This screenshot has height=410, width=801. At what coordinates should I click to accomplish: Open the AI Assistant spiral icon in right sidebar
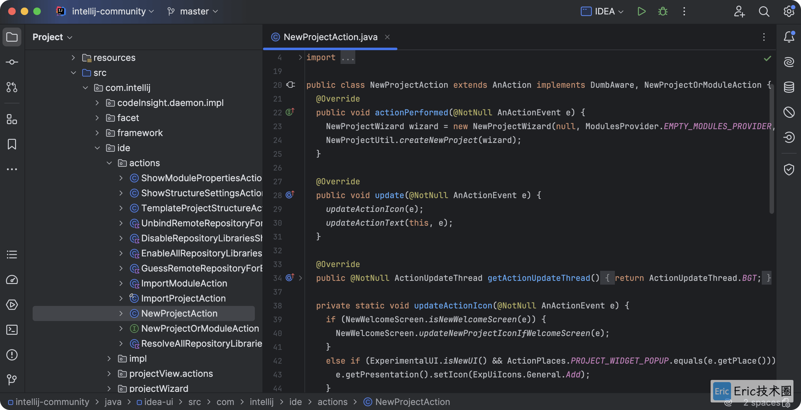(789, 62)
